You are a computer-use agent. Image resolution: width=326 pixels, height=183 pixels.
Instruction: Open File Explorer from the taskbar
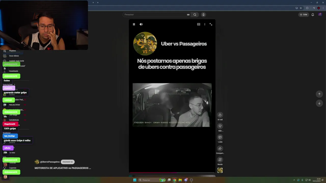tap(180, 180)
